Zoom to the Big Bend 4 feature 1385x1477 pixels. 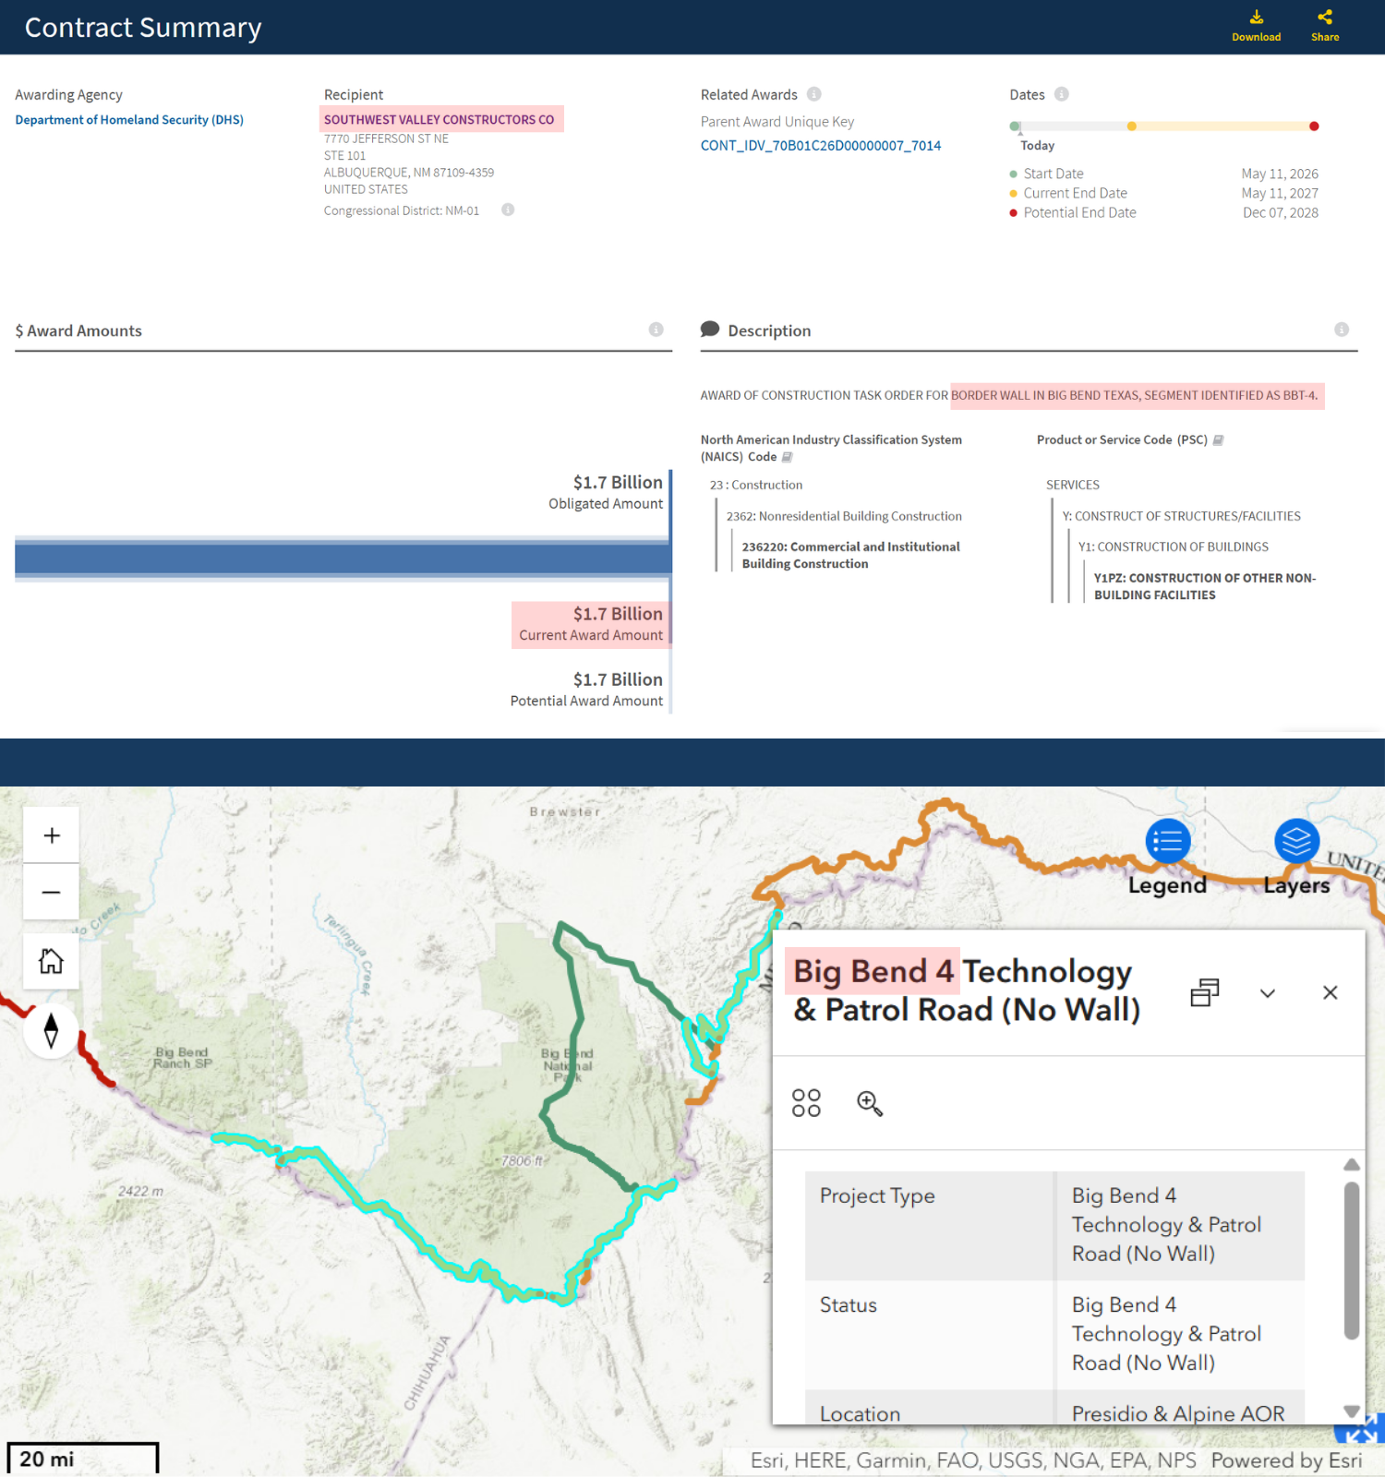click(870, 1103)
